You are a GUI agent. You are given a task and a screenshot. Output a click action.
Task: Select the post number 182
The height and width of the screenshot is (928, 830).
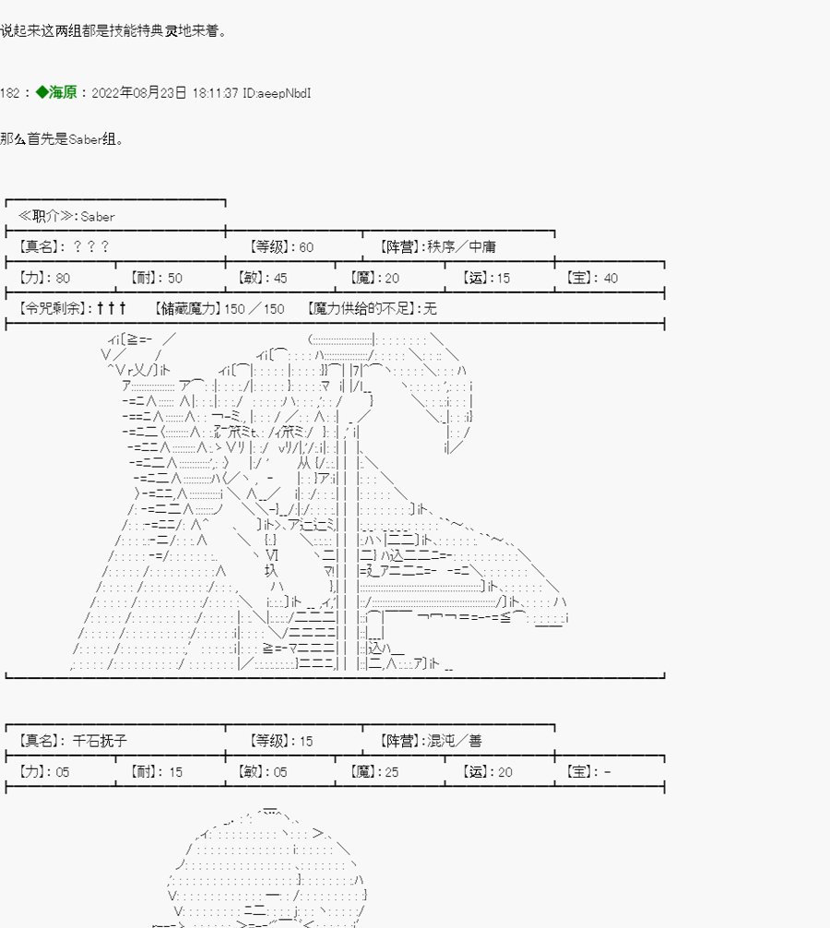pos(10,93)
